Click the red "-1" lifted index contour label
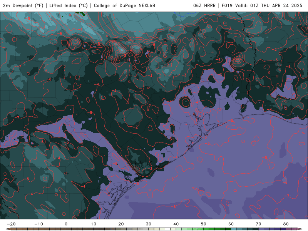308x231 pixels. click(x=162, y=30)
